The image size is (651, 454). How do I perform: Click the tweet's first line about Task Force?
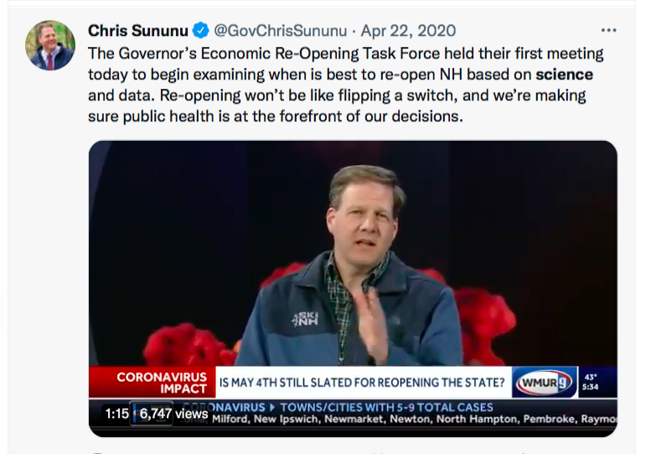click(347, 52)
